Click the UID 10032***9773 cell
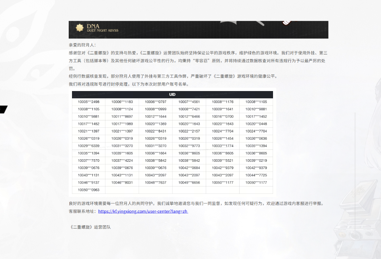This screenshot has height=259, width=381. (189, 146)
